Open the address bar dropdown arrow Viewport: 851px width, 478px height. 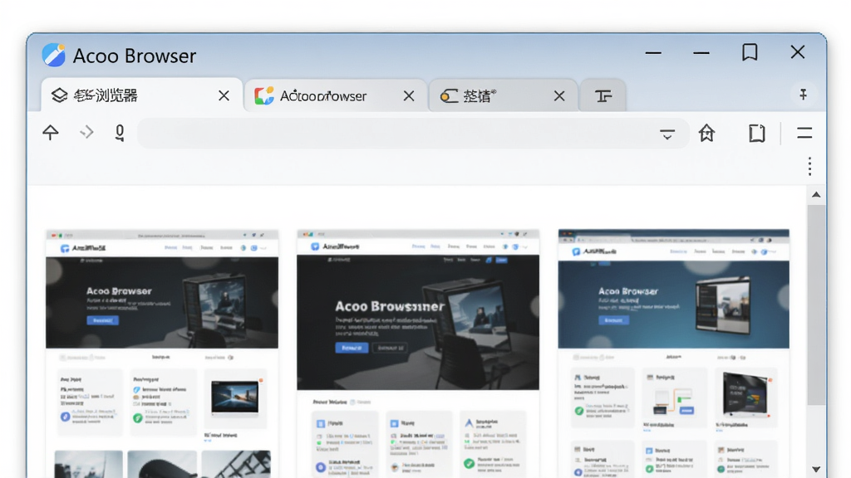click(667, 134)
